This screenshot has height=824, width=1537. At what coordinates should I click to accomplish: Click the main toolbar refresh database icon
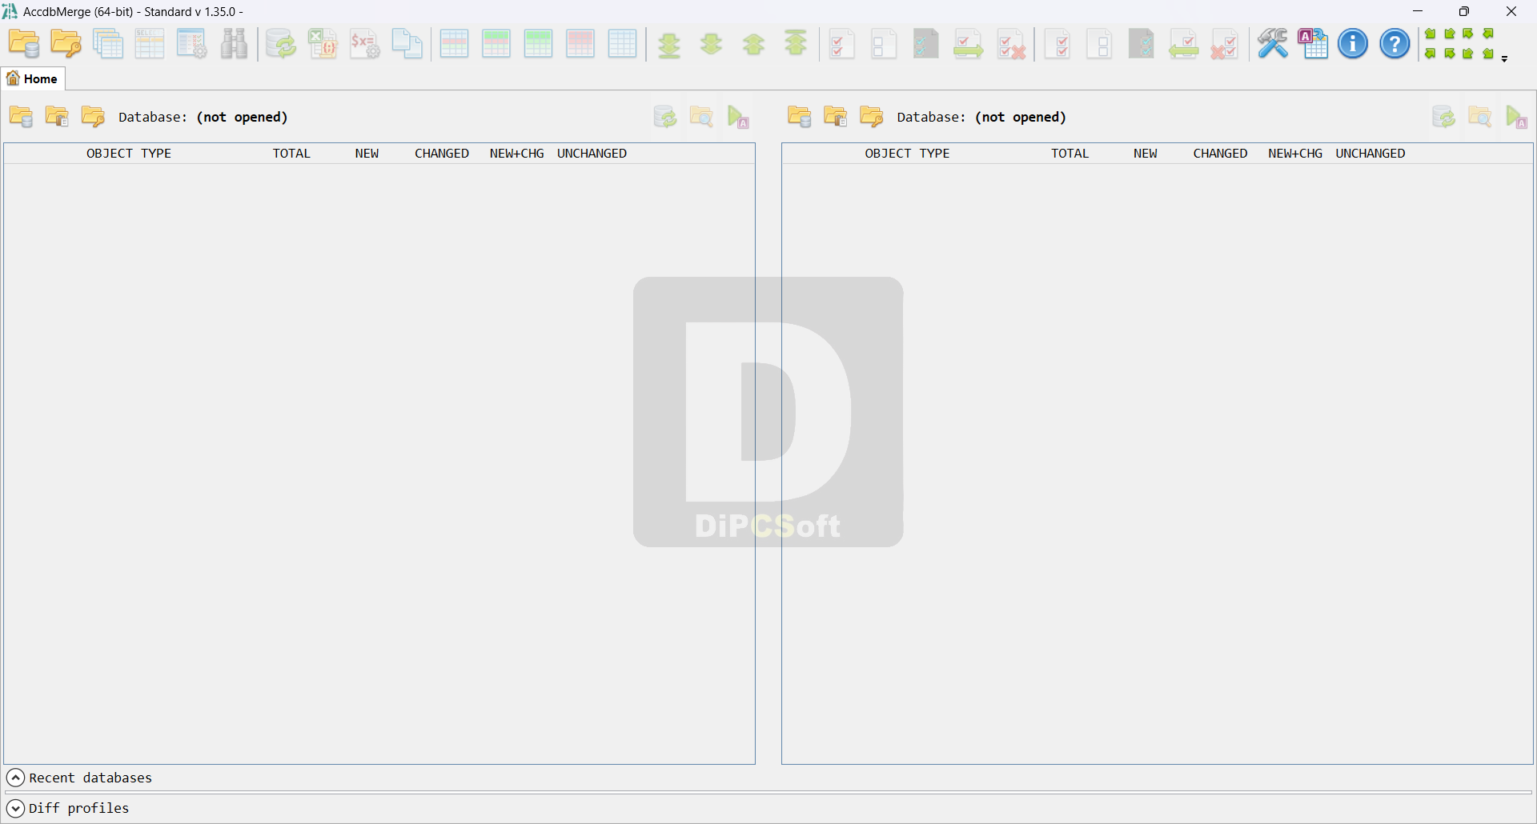click(281, 44)
